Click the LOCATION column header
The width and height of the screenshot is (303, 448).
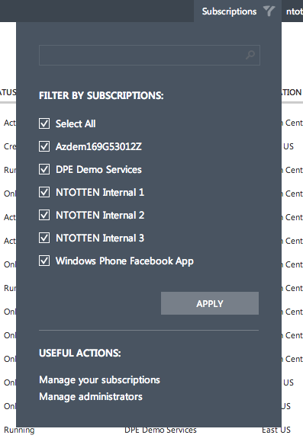292,92
